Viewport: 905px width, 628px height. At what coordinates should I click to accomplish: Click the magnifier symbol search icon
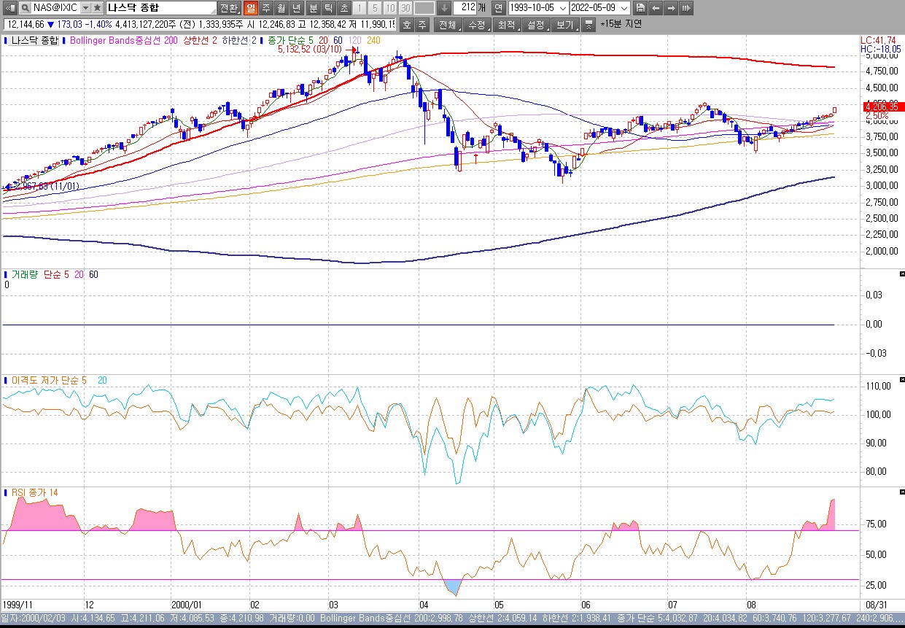tap(24, 8)
